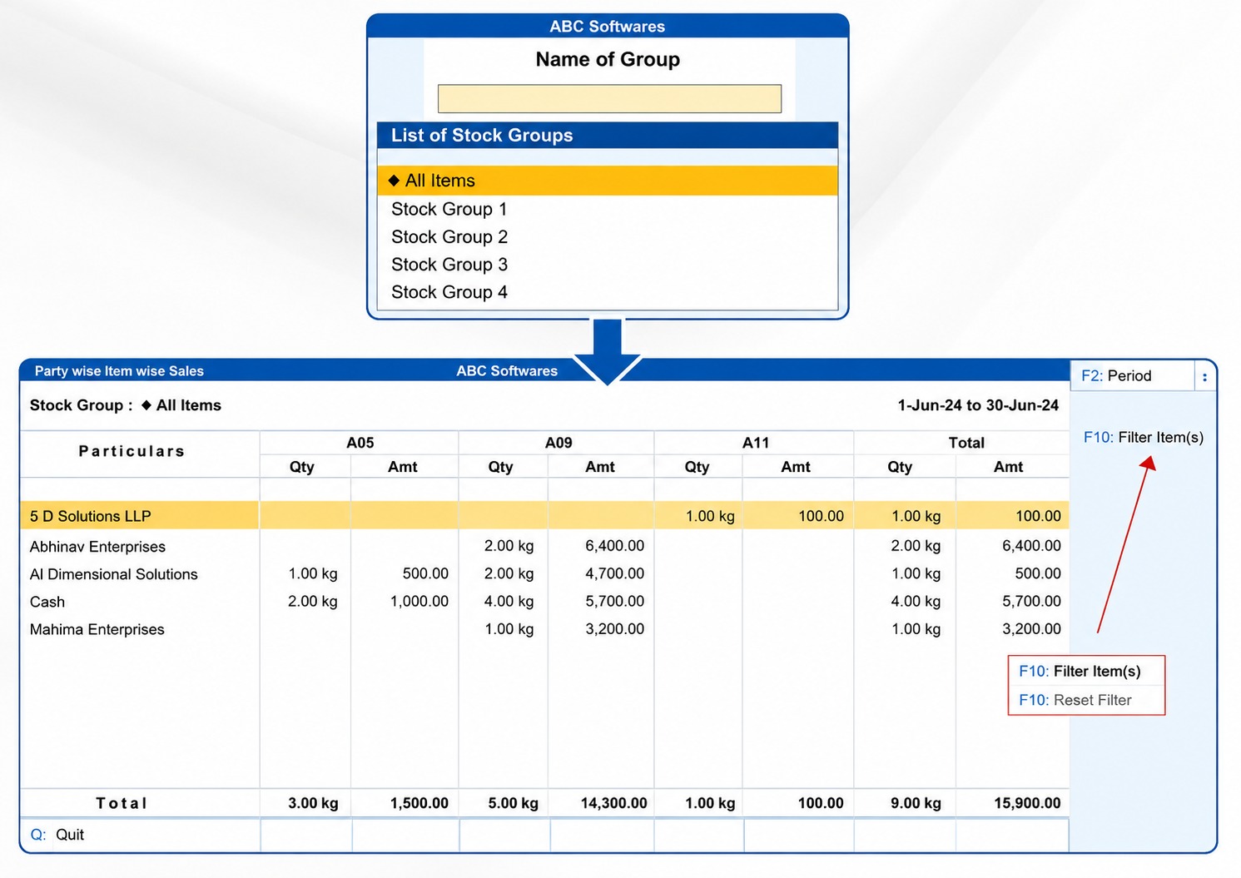Click the A09 column header
This screenshot has width=1241, height=878.
tap(558, 443)
